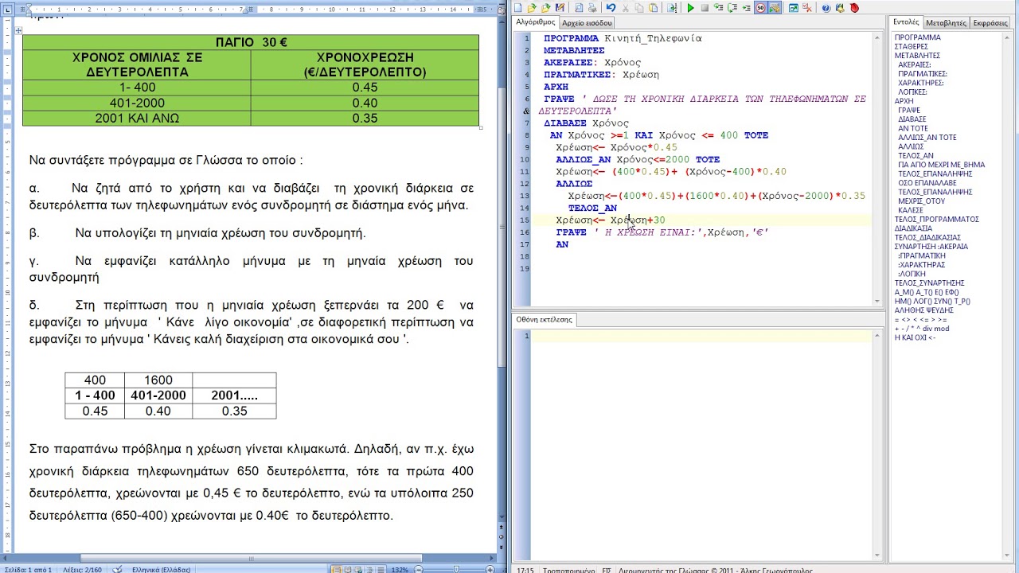Insert ΔΙΑΒΑΣΕ from the commands list
The image size is (1019, 573).
coord(912,119)
